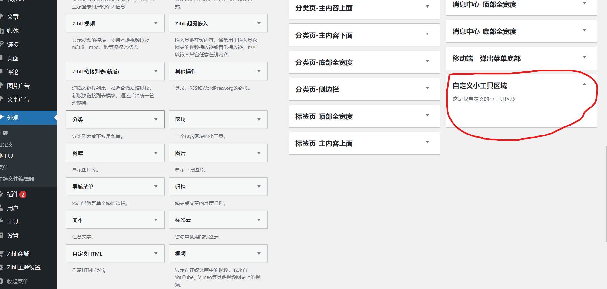Open 主题文件编辑器 submenu item

(17, 179)
